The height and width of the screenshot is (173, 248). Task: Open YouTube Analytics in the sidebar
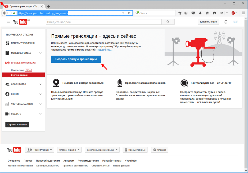tap(22, 104)
